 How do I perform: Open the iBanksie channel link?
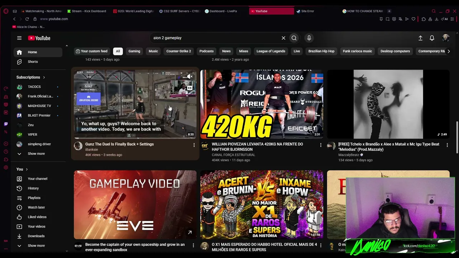click(x=91, y=150)
